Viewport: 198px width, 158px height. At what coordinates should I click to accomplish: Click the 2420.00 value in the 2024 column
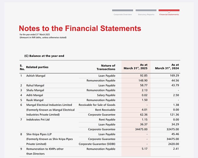174,144
